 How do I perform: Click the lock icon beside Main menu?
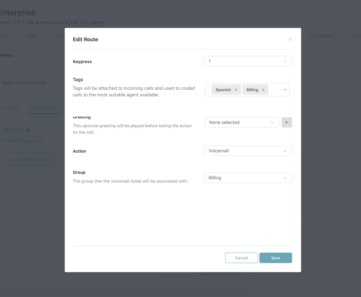pyautogui.click(x=28, y=129)
